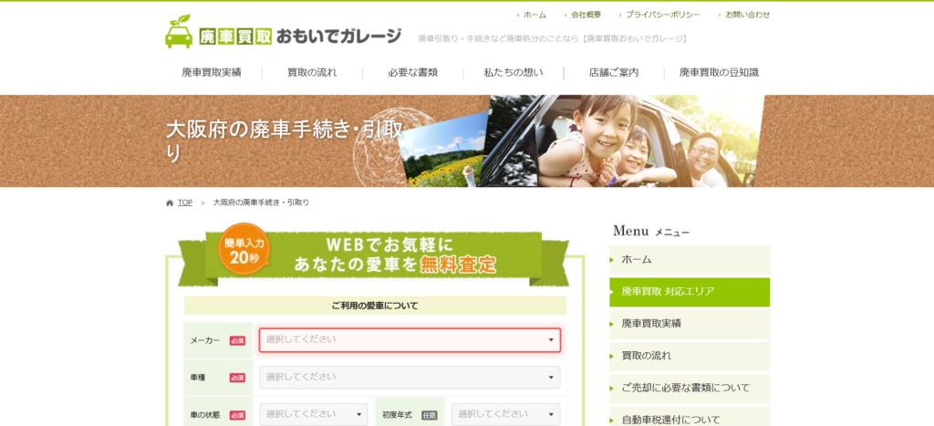Open the 車種 dropdown
Image resolution: width=934 pixels, height=426 pixels.
(x=410, y=378)
